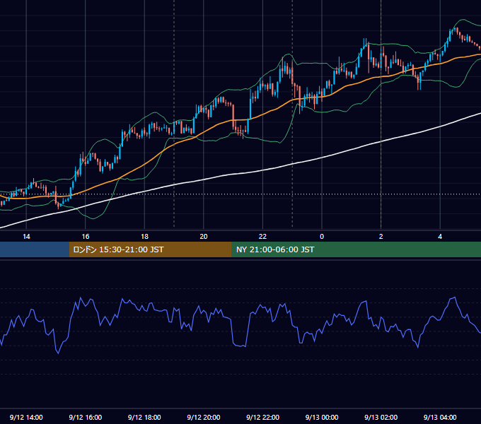Click the 9/13 04:00 date label
Image resolution: width=481 pixels, height=424 pixels.
tap(440, 417)
